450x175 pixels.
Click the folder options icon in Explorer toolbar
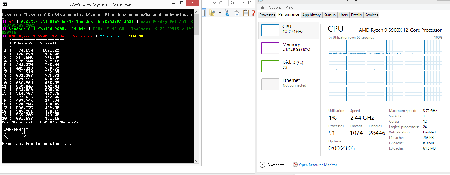point(213,13)
